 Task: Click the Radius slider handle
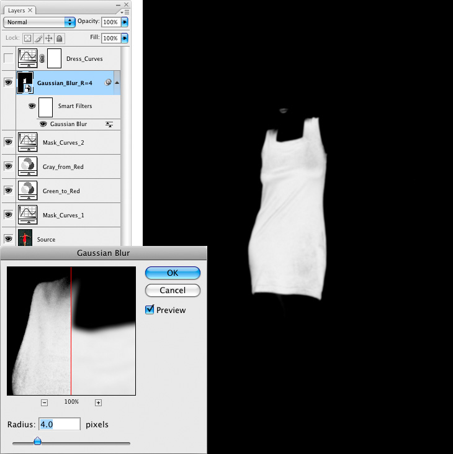(37, 441)
